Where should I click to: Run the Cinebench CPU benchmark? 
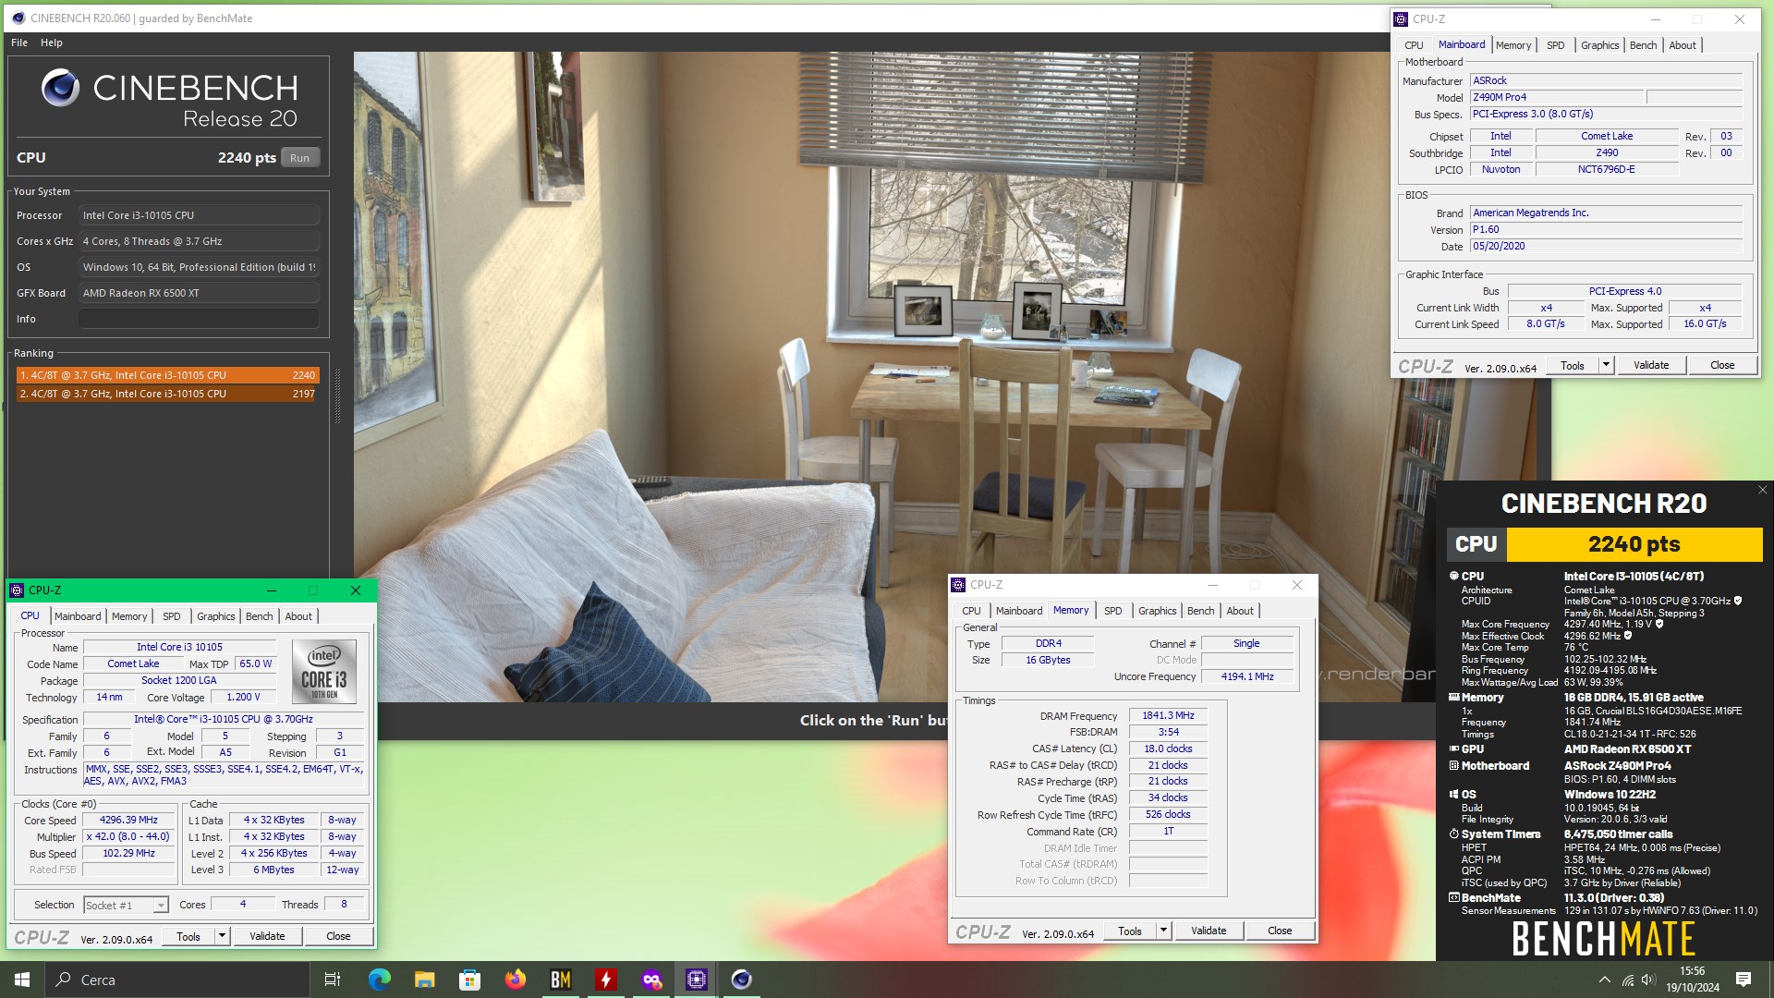299,158
